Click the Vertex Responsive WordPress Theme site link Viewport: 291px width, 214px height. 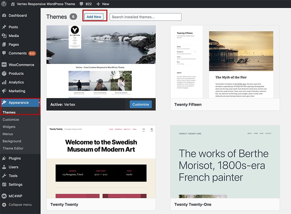coord(46,4)
